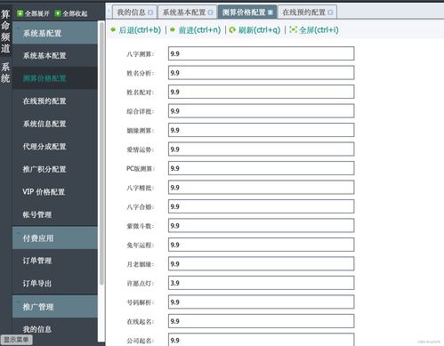Screen dimensions: 444x346
Task: Focus the 姻缘测算 price field
Action: (261, 130)
